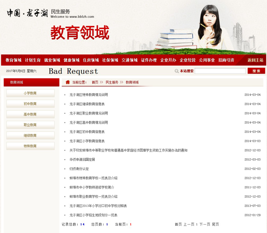
Task: Select 职业教育 in the sidebar
Action: point(30,125)
